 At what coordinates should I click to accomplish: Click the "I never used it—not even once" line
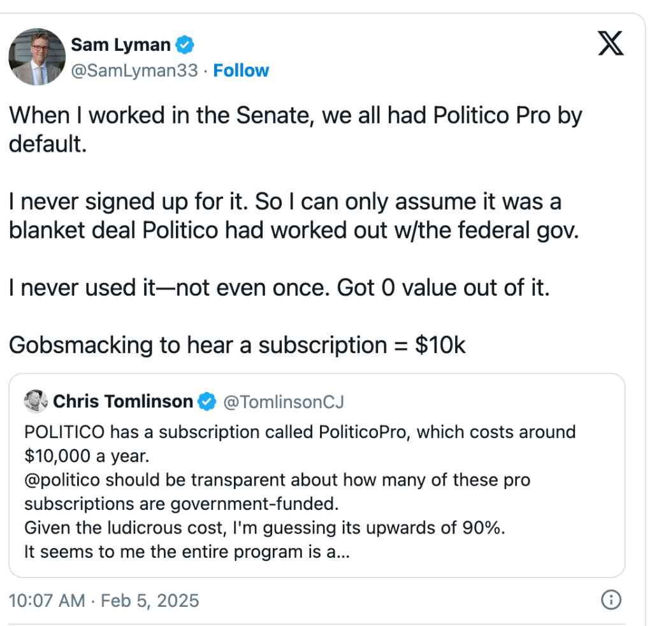279,288
